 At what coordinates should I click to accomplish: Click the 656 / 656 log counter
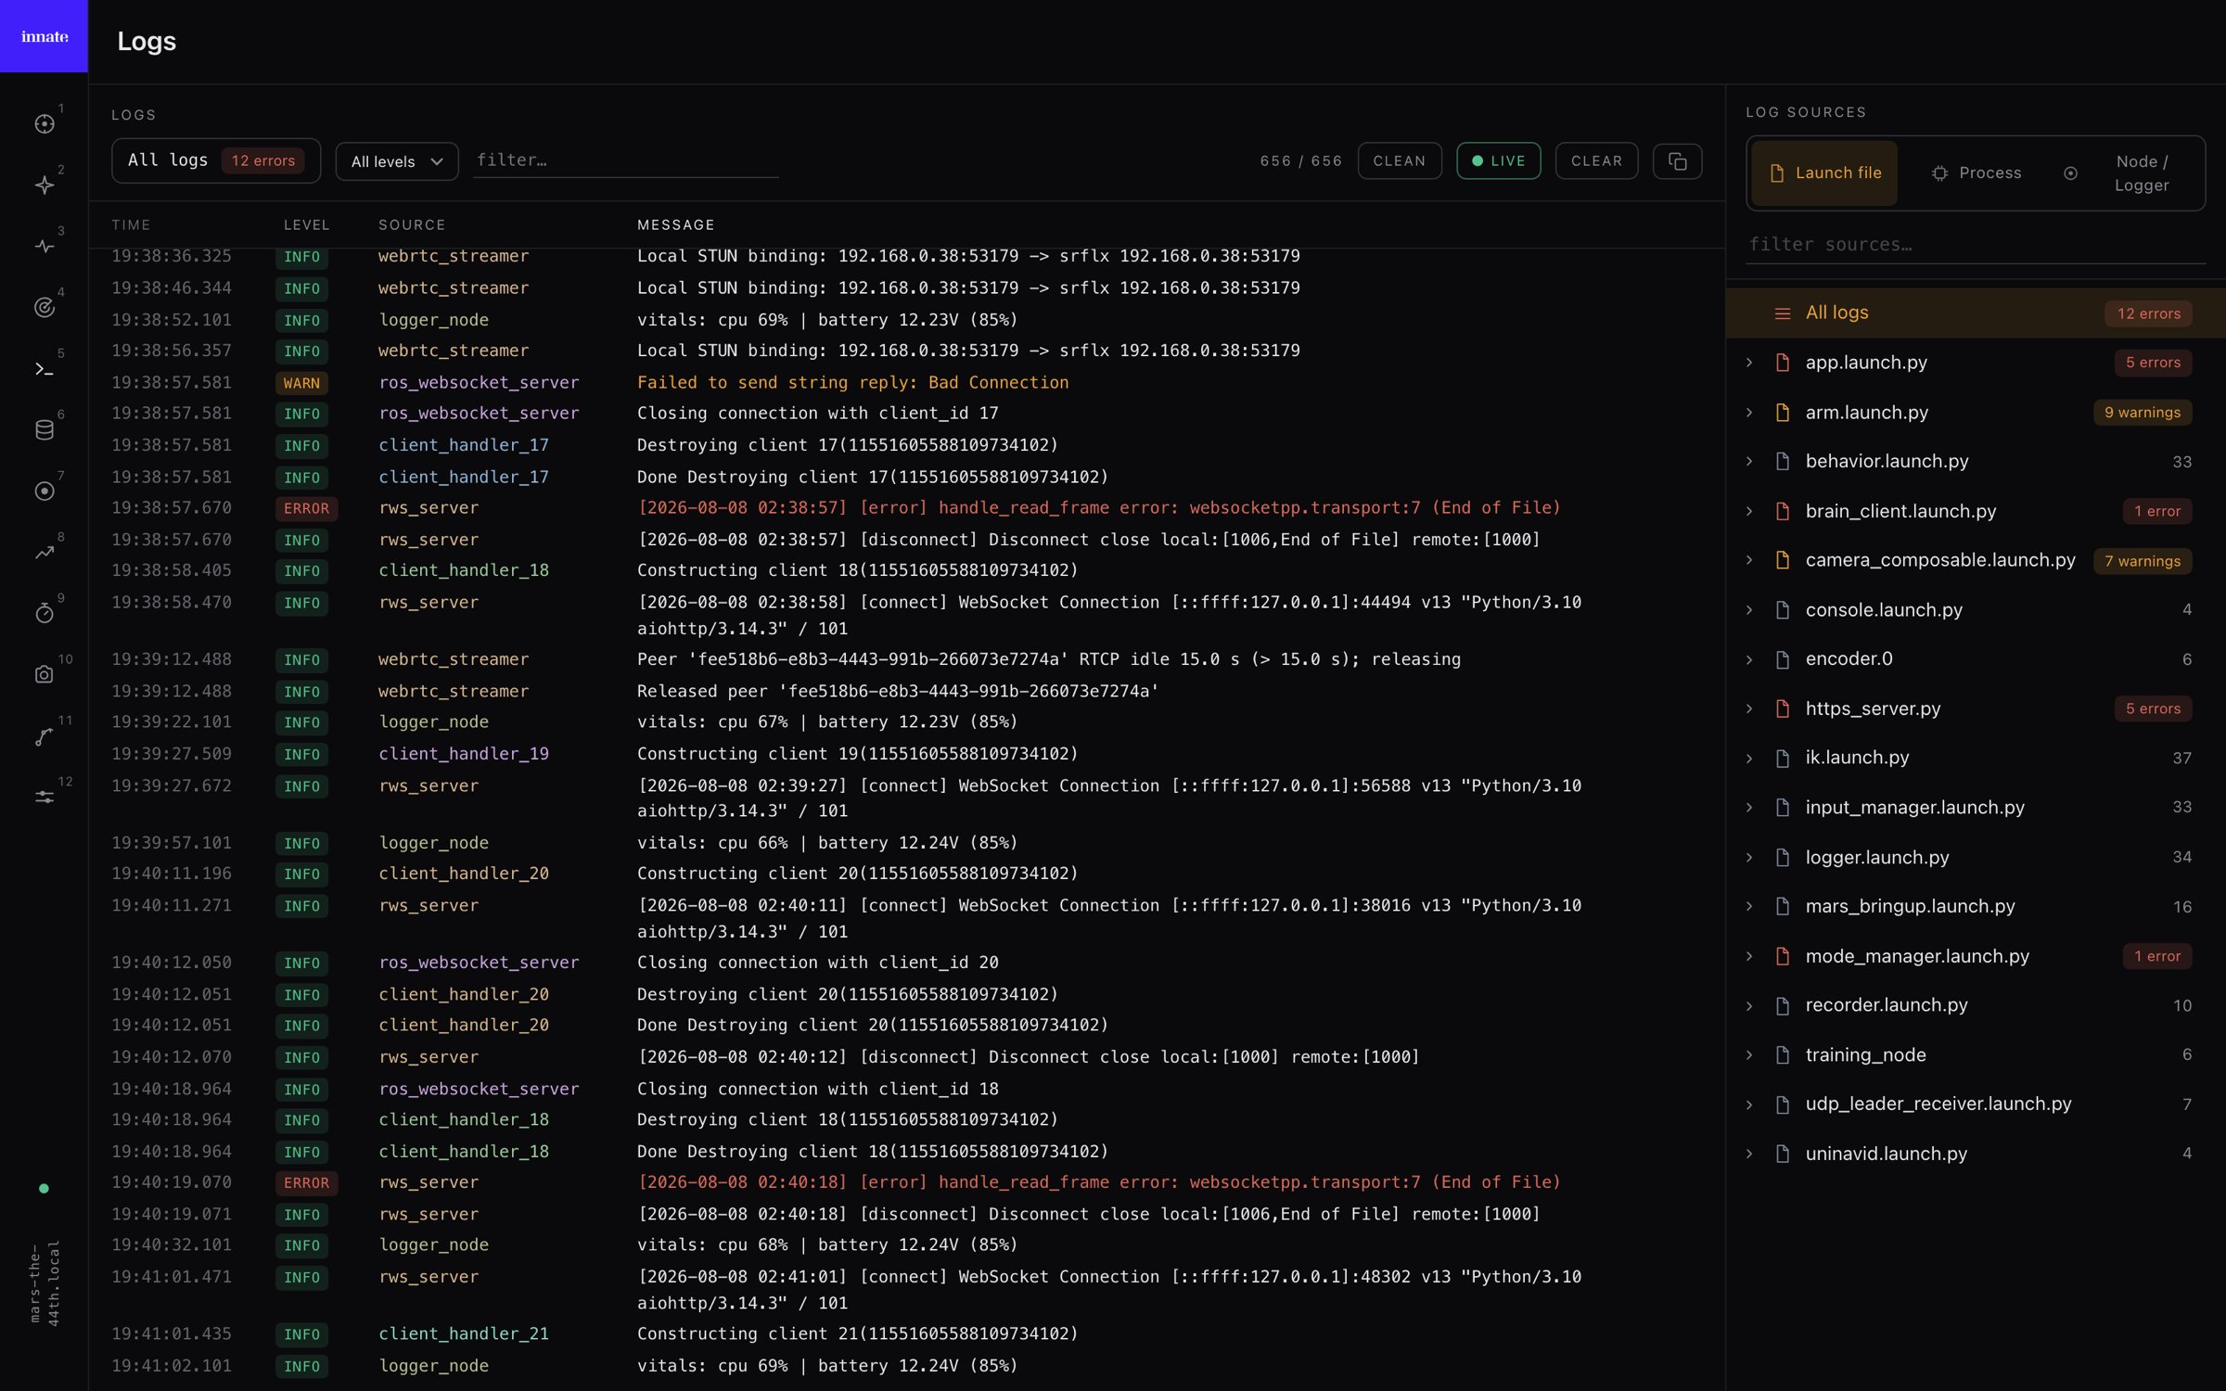coord(1300,161)
